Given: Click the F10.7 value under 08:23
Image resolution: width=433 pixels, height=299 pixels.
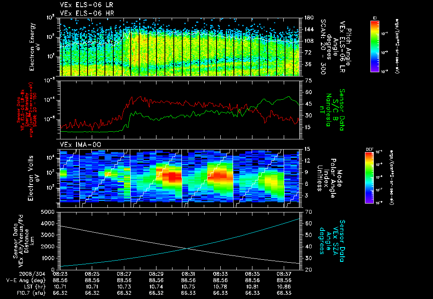Looking at the screenshot, I should point(60,293).
